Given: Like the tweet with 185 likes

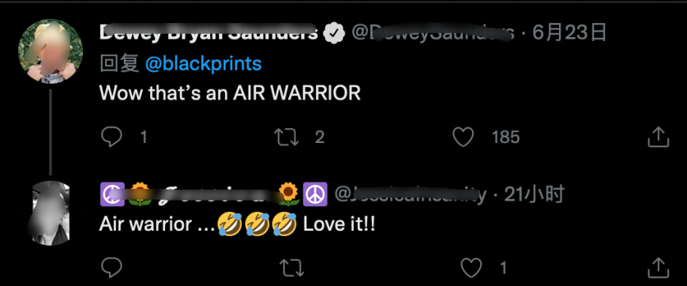Looking at the screenshot, I should (463, 137).
